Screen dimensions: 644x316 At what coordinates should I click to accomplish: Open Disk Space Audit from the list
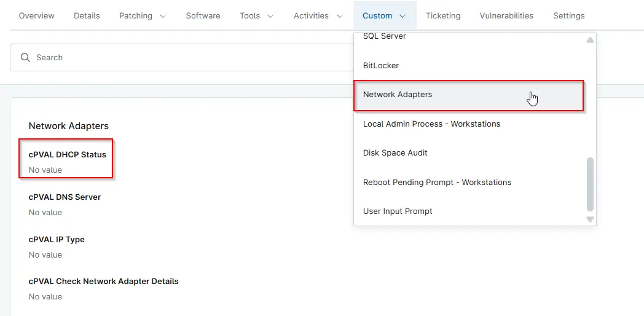coord(395,153)
